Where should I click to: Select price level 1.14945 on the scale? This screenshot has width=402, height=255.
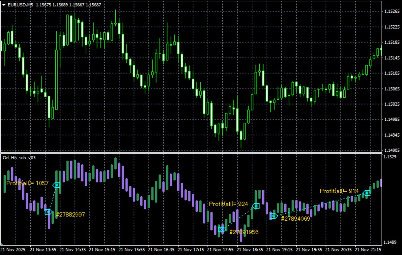(392, 135)
